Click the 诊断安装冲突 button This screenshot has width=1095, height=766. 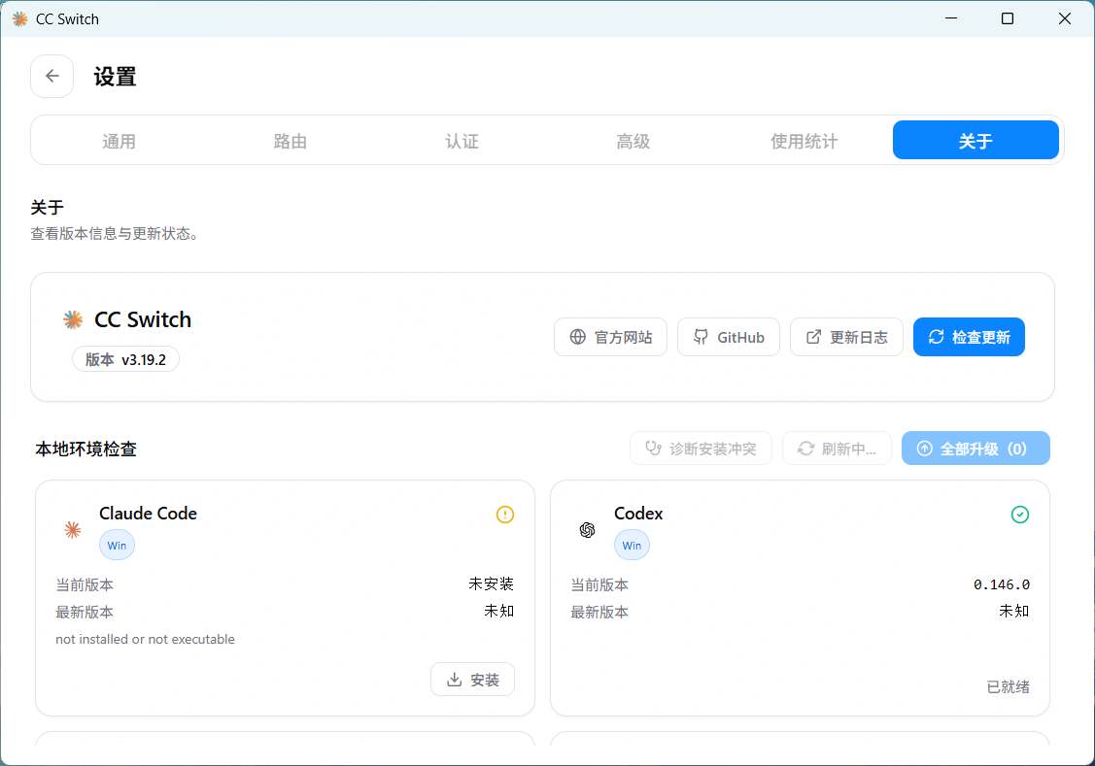[701, 449]
